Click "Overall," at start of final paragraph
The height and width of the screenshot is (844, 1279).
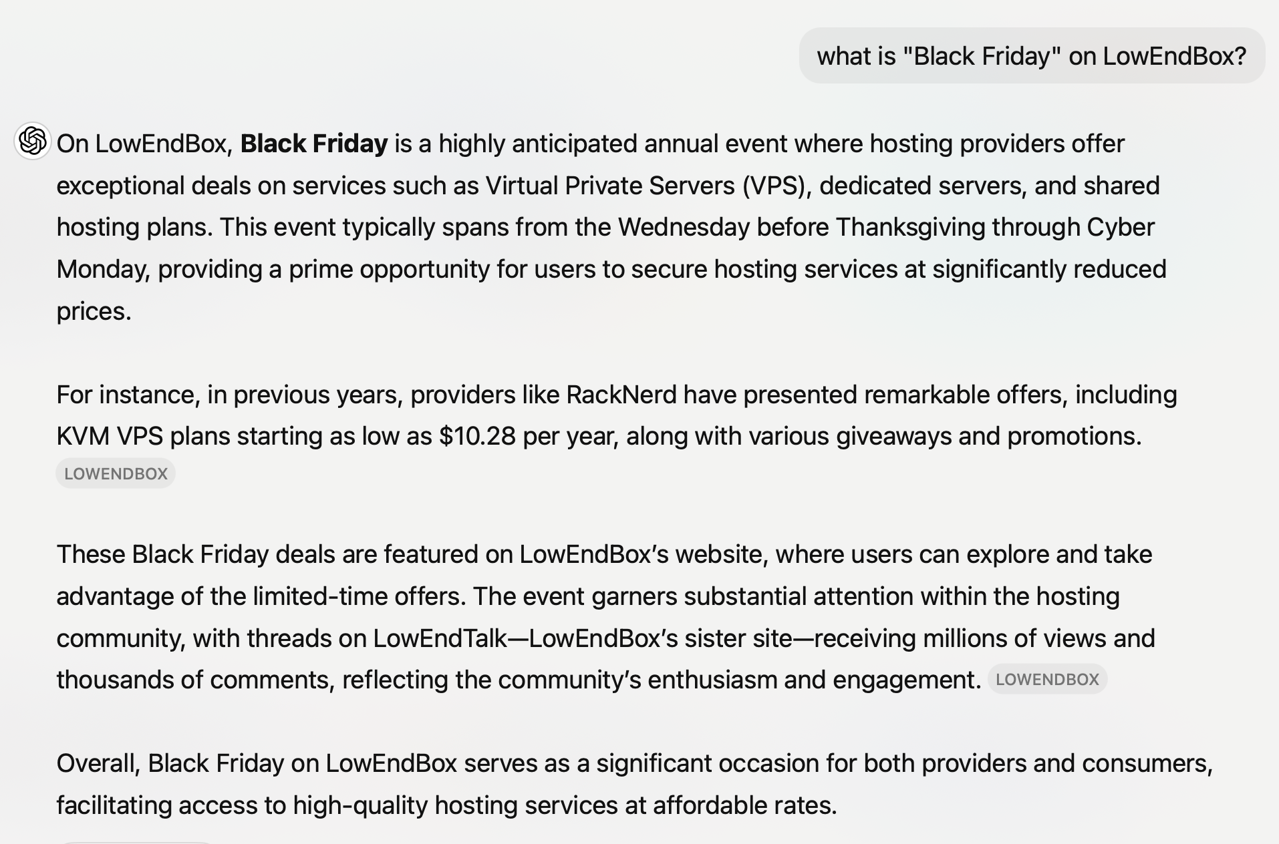[98, 763]
